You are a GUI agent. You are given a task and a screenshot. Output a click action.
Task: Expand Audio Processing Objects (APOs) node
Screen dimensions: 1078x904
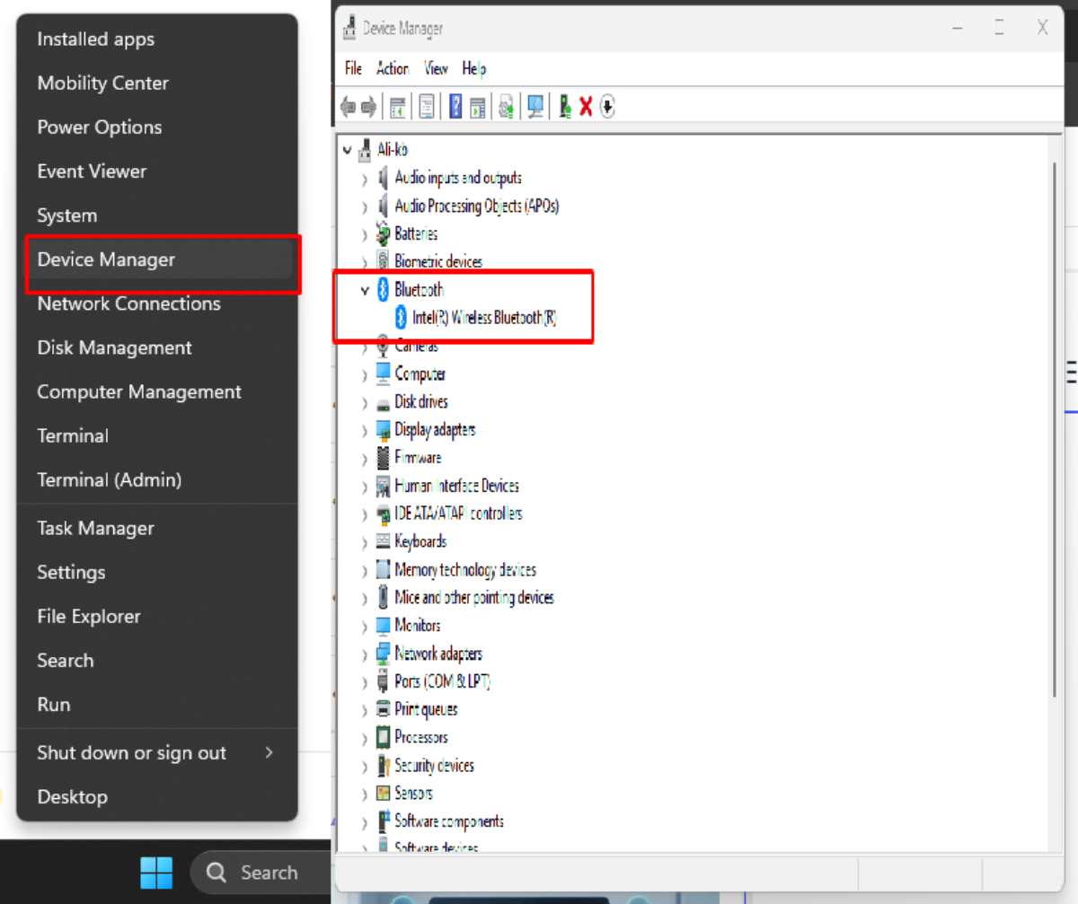pos(365,206)
